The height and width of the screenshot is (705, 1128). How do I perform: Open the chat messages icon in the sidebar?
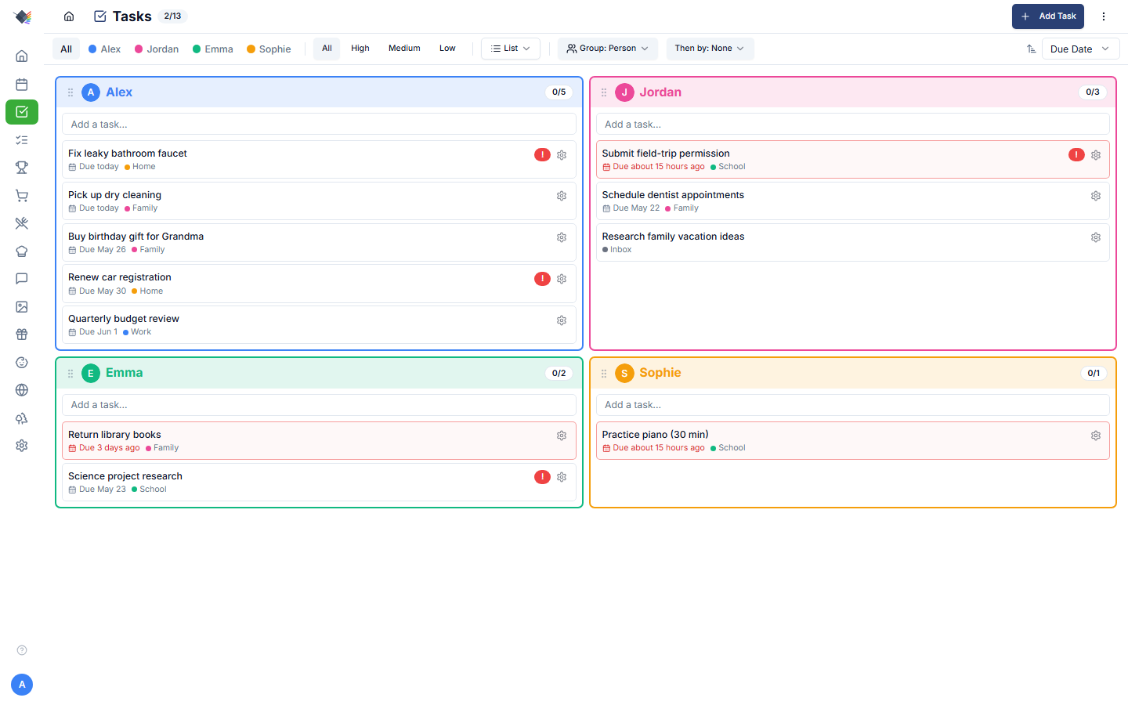(x=22, y=279)
